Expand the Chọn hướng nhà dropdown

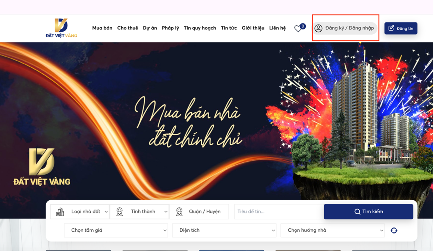pos(332,230)
